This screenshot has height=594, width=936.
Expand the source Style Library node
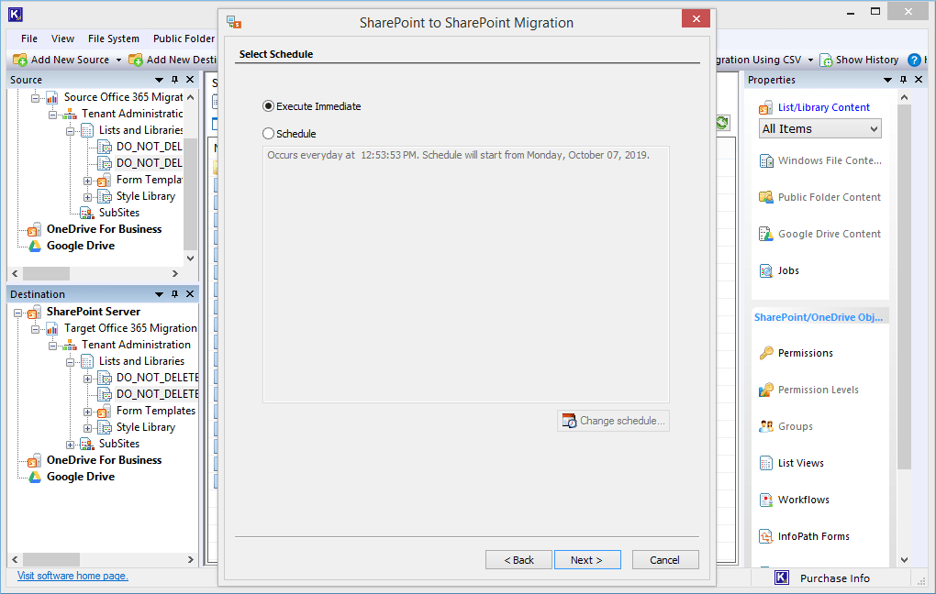87,197
